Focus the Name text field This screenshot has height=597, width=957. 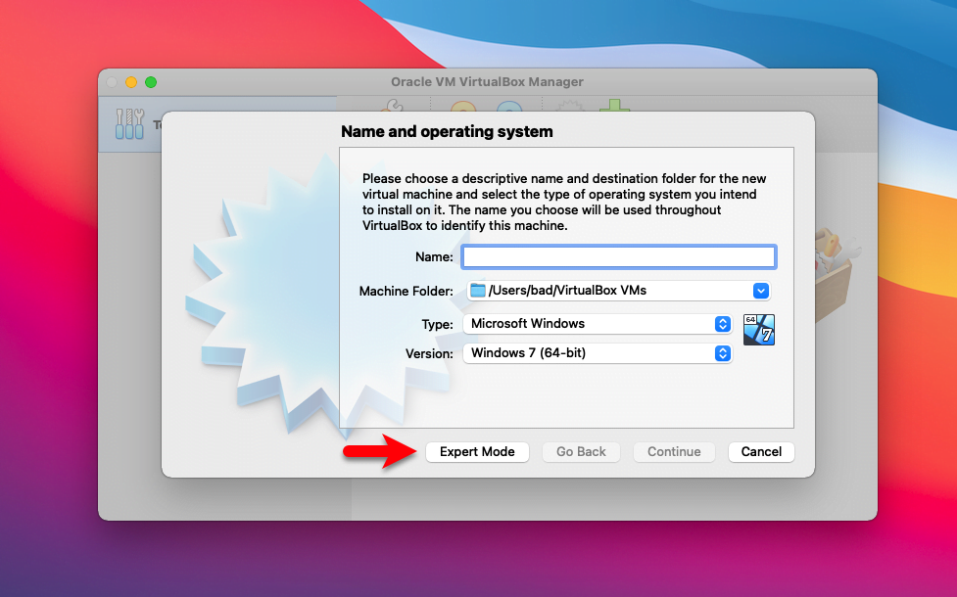(619, 256)
